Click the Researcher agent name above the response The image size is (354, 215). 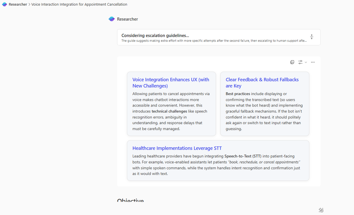pyautogui.click(x=128, y=19)
